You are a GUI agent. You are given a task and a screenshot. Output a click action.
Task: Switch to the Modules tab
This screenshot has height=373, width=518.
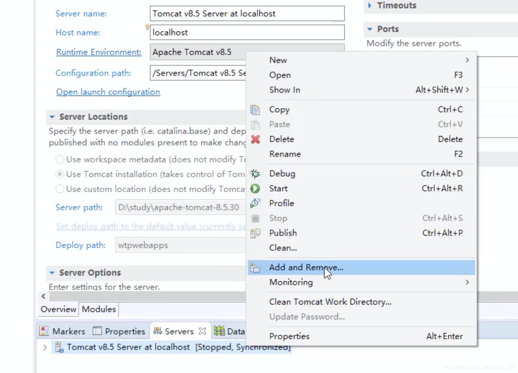click(x=99, y=309)
